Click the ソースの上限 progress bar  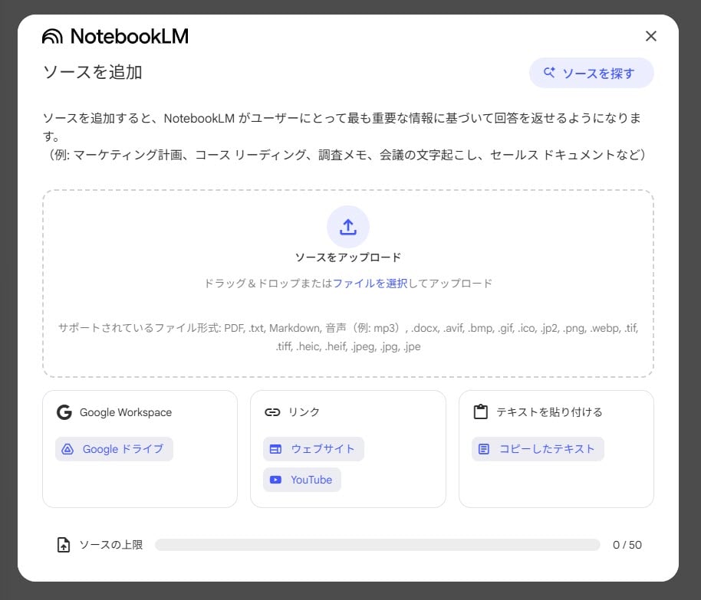point(377,545)
